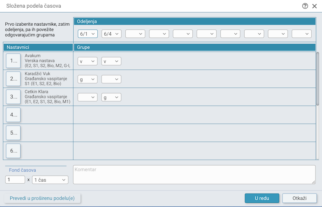The height and width of the screenshot is (207, 322).
Task: Open Karadžić Vuk's group dropdown showing g
Action: pos(87,79)
